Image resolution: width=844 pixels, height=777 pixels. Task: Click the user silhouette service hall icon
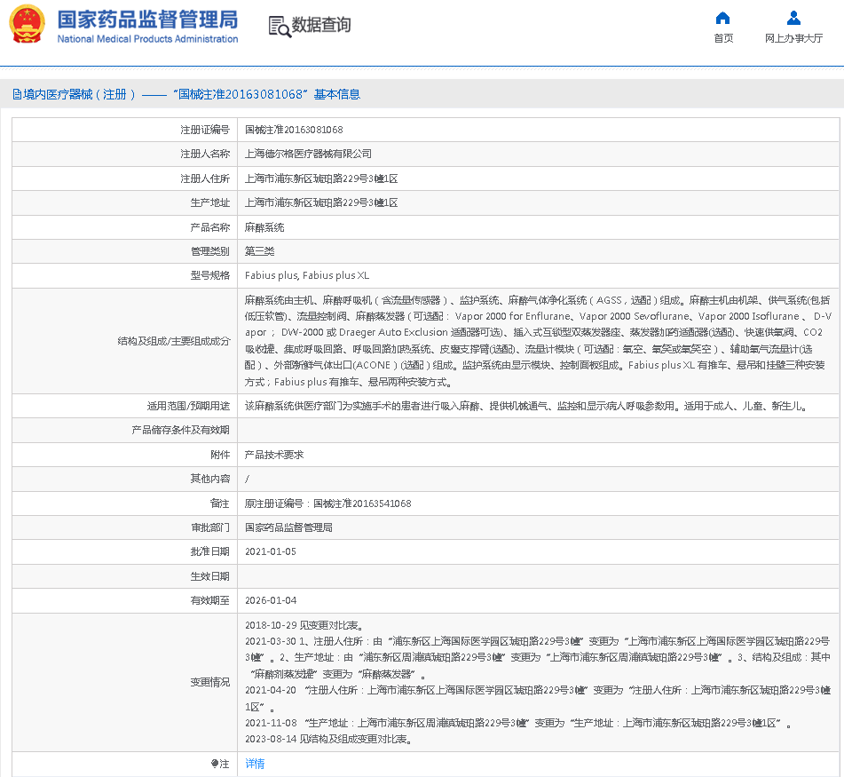tap(793, 18)
